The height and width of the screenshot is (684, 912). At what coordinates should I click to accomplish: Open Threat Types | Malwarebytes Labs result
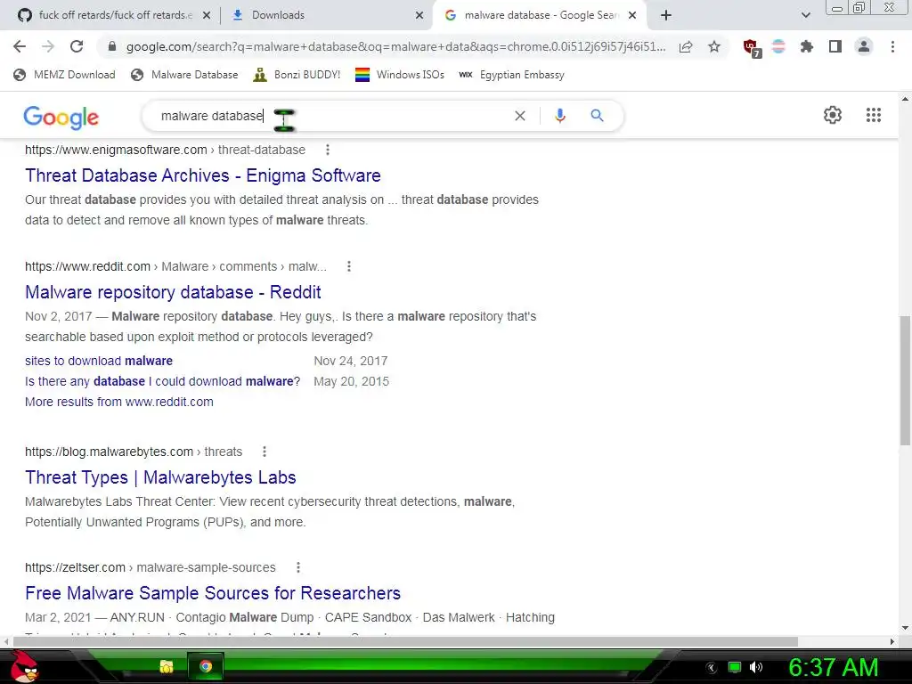click(x=160, y=477)
